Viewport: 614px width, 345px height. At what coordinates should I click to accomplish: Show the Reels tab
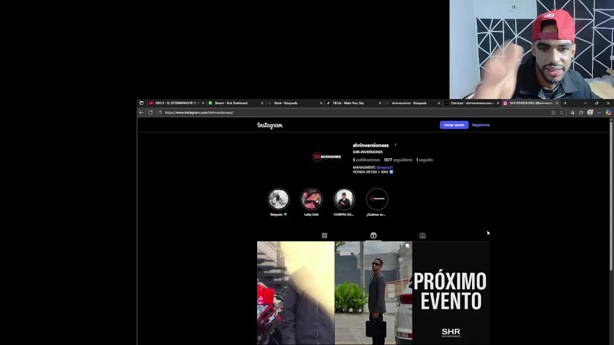pyautogui.click(x=373, y=235)
